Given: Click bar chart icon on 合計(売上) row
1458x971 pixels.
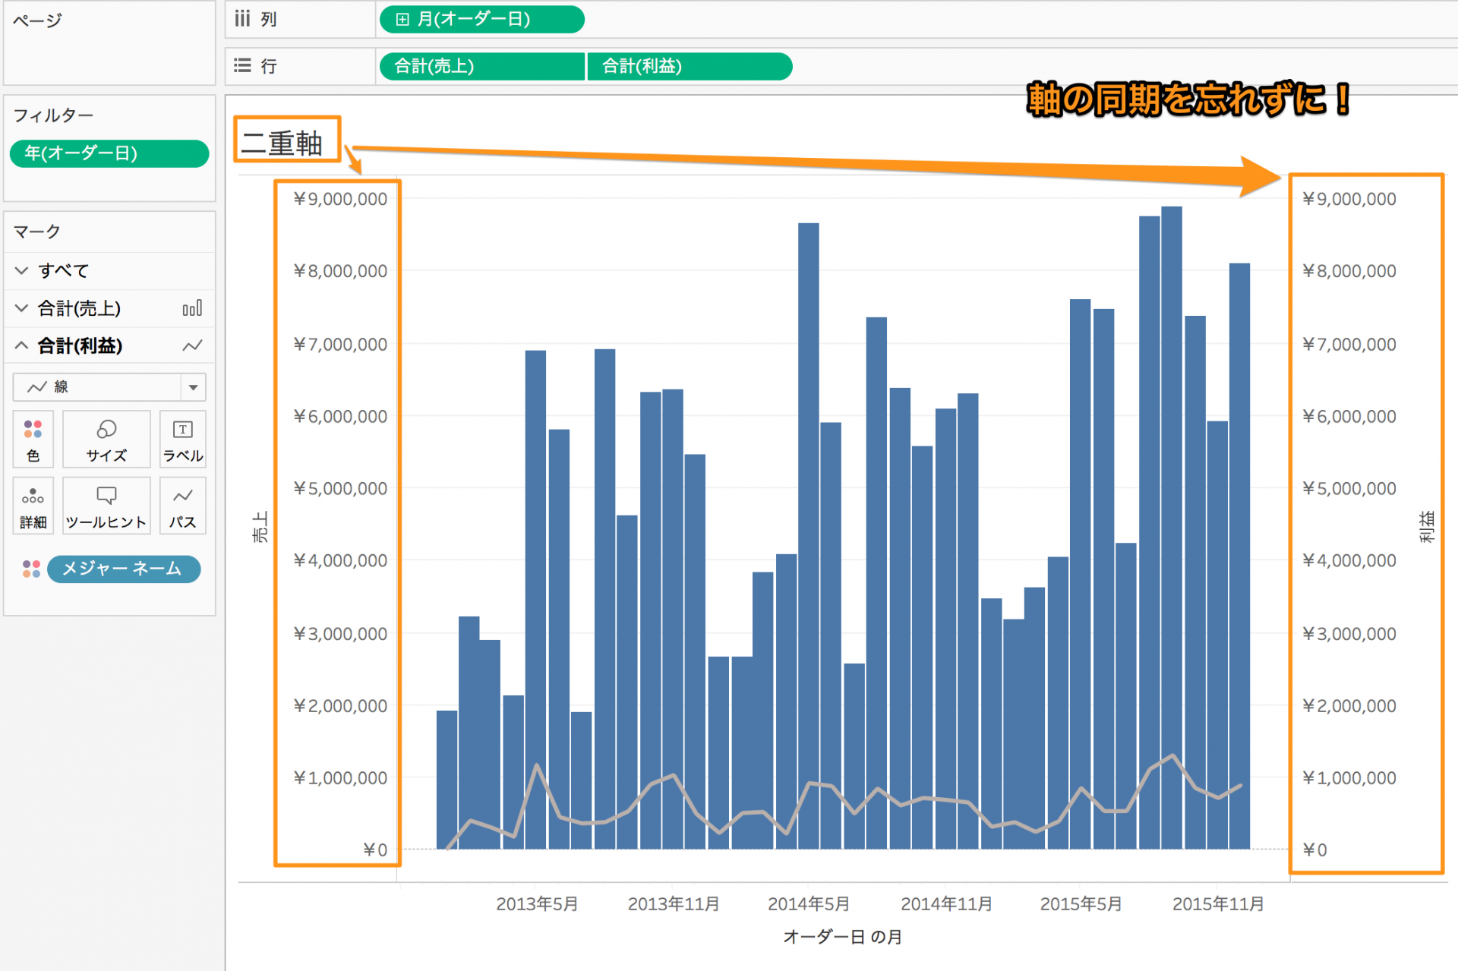Looking at the screenshot, I should 192,308.
